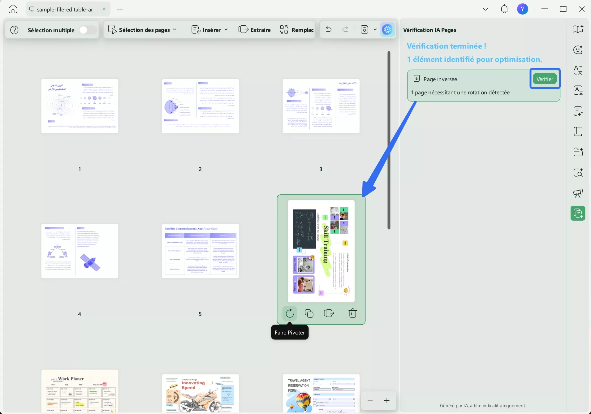Select page 3 thumbnail
Image resolution: width=591 pixels, height=414 pixels.
click(321, 106)
